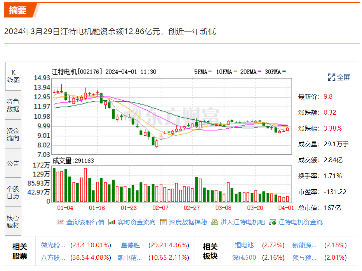Click the 20PMA magenta legend swatch
Screen dimensions: 362x271
(x=260, y=72)
